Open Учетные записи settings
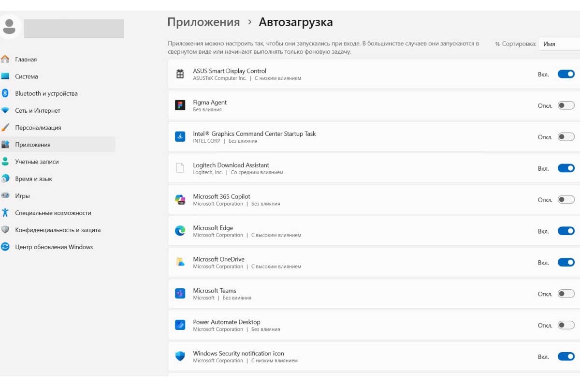This screenshot has width=580, height=387. point(43,161)
